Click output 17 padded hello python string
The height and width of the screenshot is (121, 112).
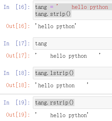tap(68, 56)
